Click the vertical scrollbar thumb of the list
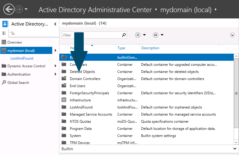Image resolution: width=239 pixels, height=155 pixels. click(236, 93)
